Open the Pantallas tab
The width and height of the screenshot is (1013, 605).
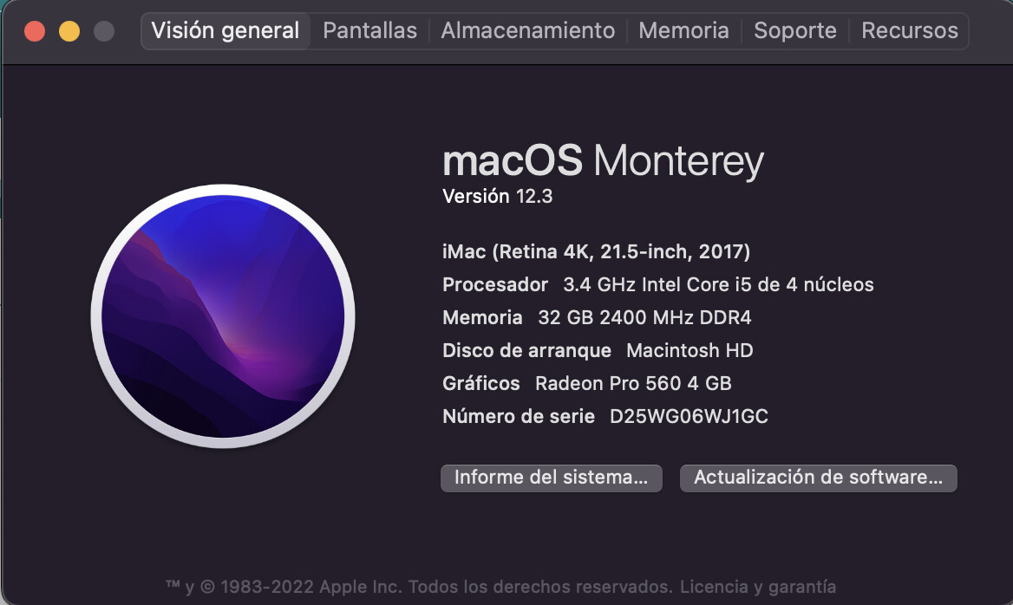pos(369,30)
